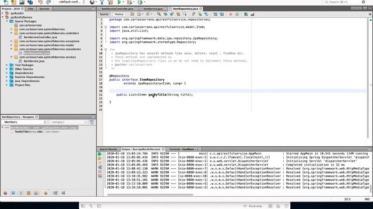Open the Members dropdown in Navigator
This screenshot has width=373, height=209.
[x=24, y=122]
